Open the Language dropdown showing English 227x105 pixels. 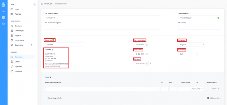point(192,44)
